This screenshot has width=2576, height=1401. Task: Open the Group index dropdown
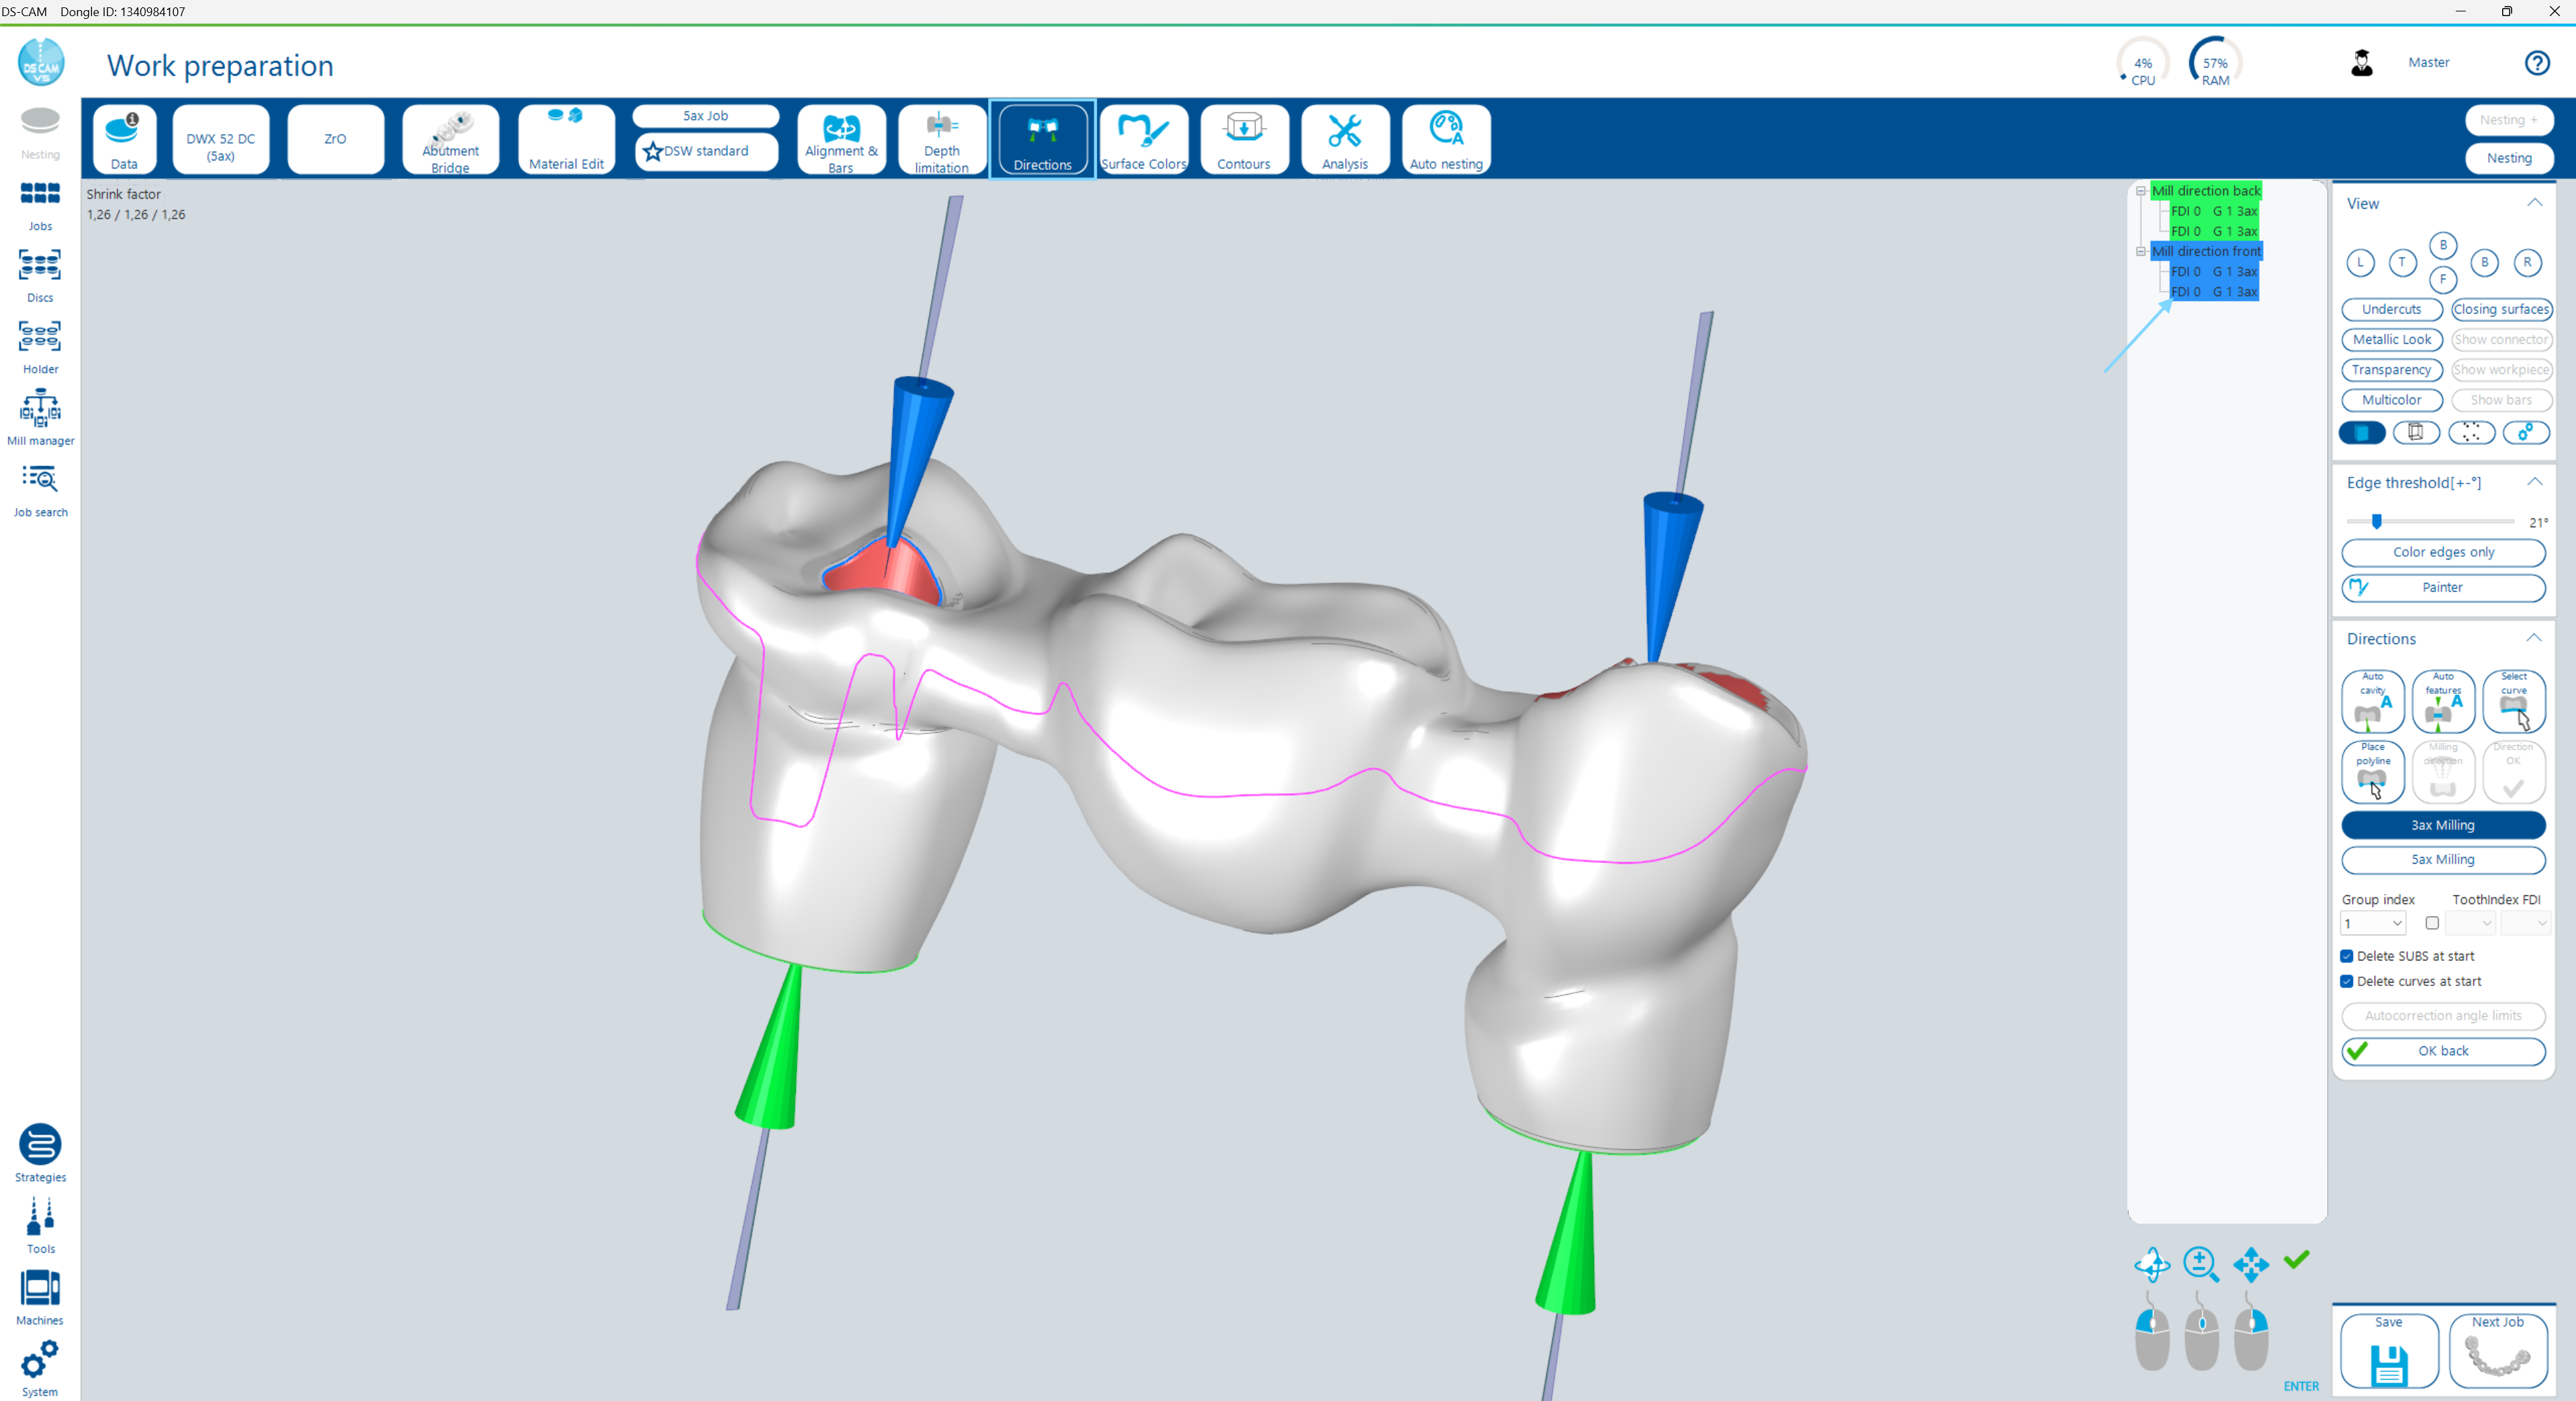tap(2373, 923)
